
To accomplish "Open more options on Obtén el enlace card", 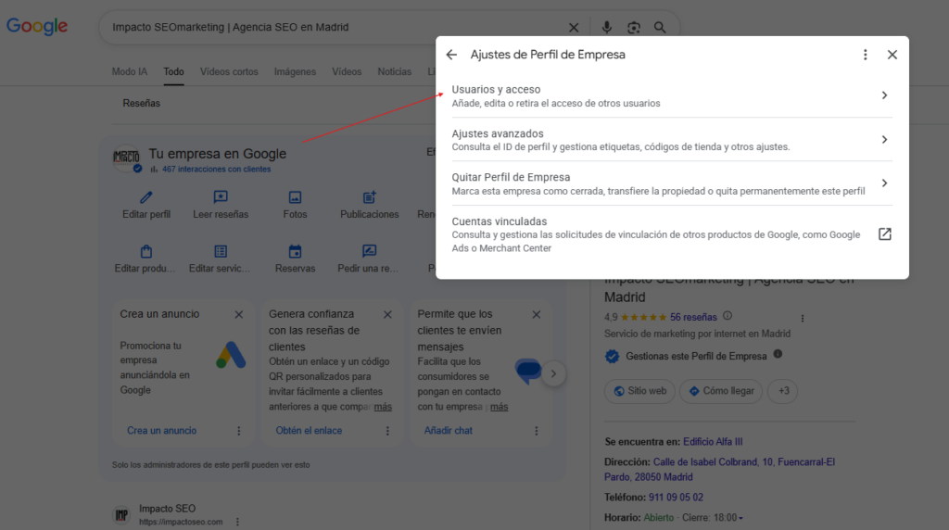I will coord(388,431).
